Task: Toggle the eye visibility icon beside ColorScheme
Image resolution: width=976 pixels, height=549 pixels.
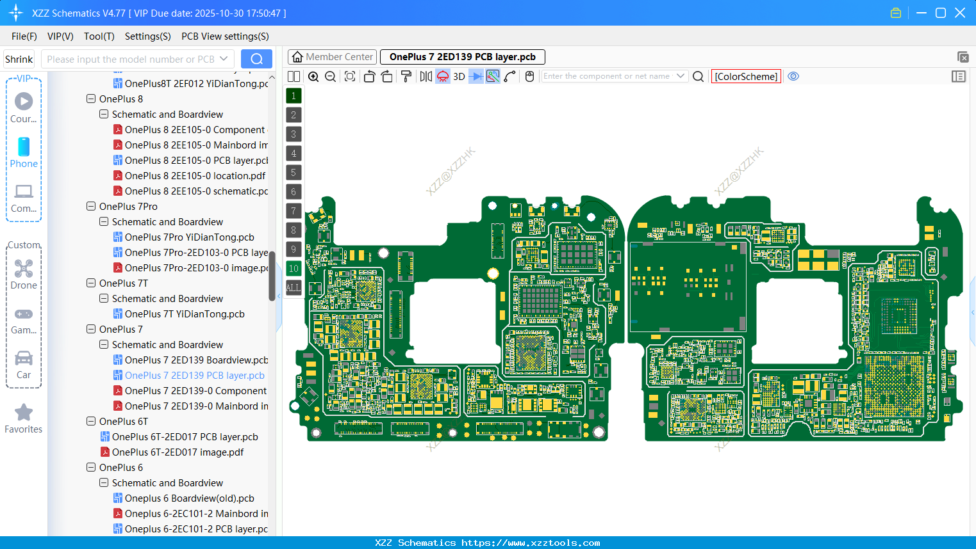Action: pyautogui.click(x=793, y=76)
